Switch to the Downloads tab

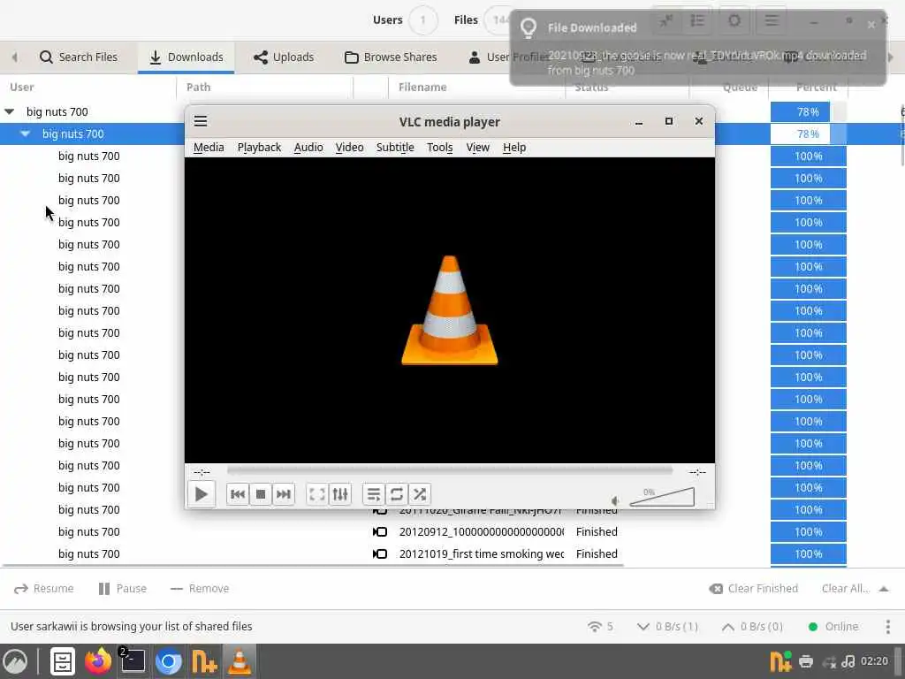pyautogui.click(x=186, y=57)
